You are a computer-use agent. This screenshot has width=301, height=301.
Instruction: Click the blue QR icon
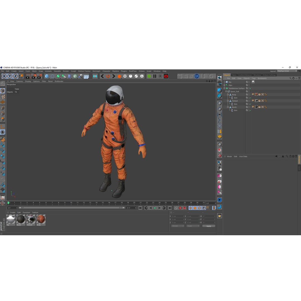click(197, 76)
